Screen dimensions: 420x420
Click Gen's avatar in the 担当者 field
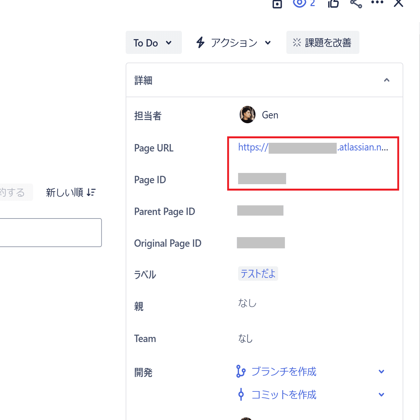coord(247,115)
